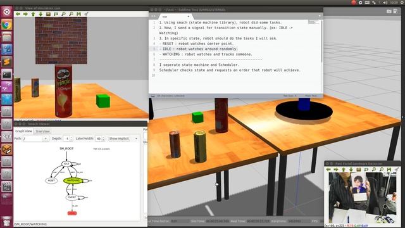405x228 pixels.
Task: Save the Facial Landmark Detector image
Action: click(x=389, y=170)
